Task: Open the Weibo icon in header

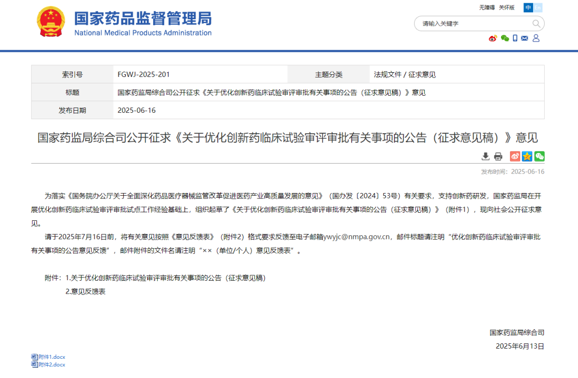Action: point(493,38)
